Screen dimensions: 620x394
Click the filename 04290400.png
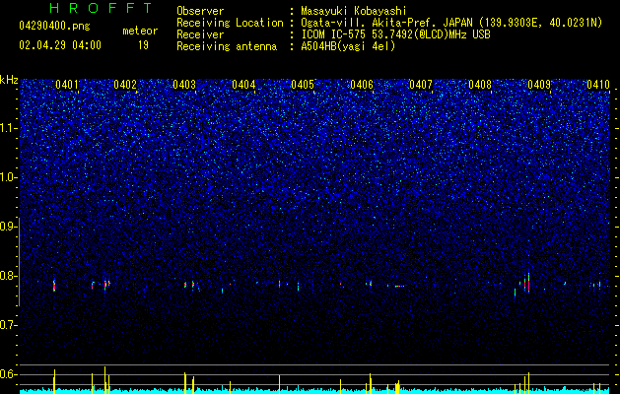tap(54, 27)
